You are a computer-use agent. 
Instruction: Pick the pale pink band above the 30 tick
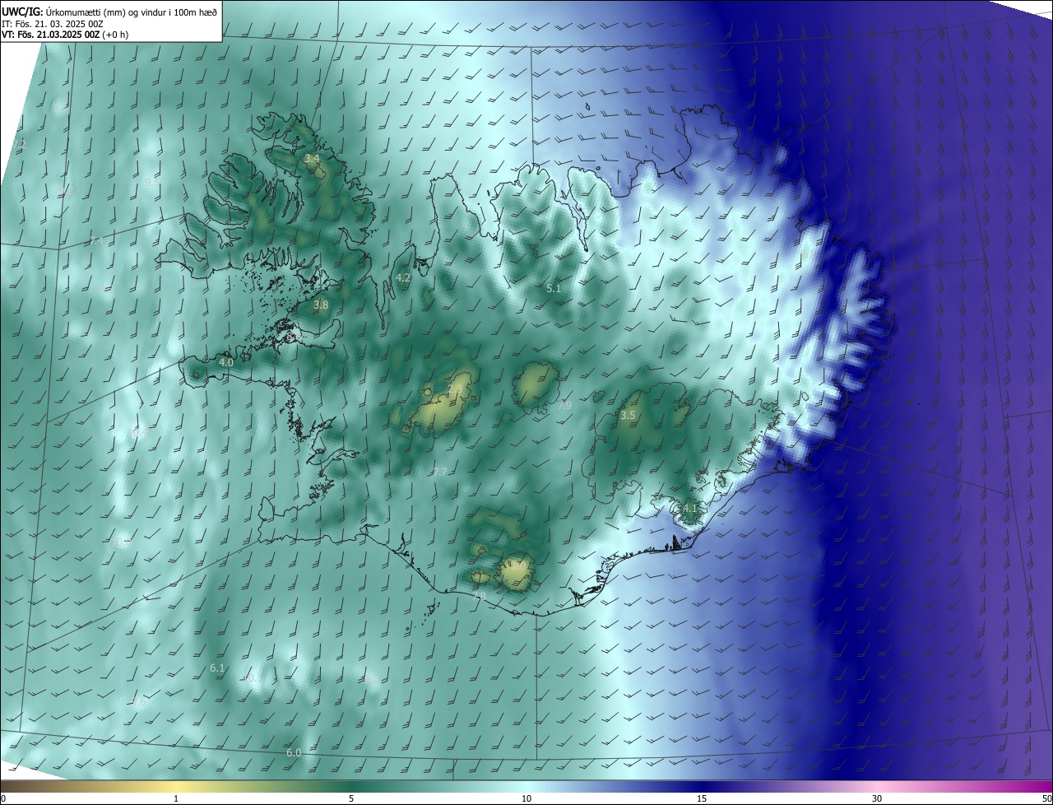[877, 786]
